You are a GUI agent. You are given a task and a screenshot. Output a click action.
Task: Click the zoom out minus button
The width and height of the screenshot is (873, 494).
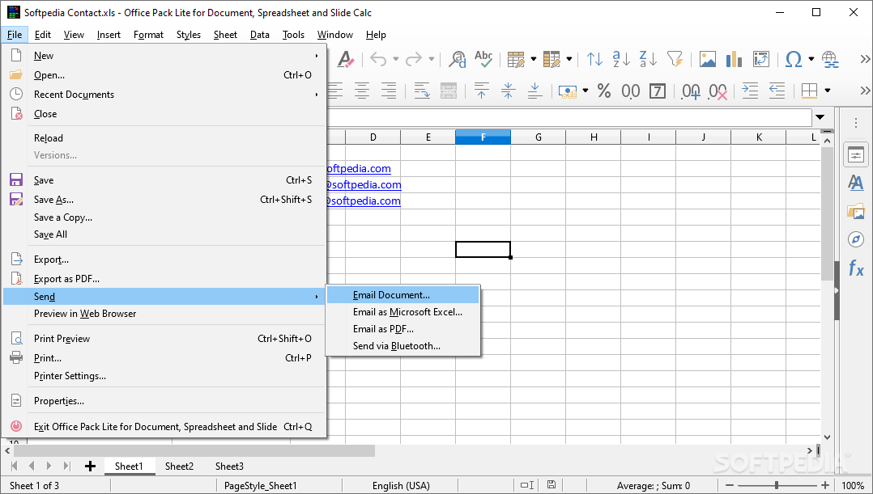tap(730, 485)
